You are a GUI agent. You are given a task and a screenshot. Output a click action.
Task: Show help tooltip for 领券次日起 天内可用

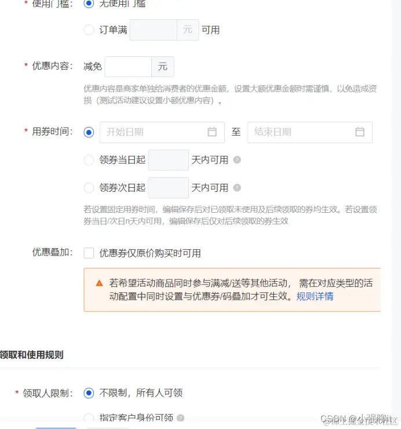[237, 188]
